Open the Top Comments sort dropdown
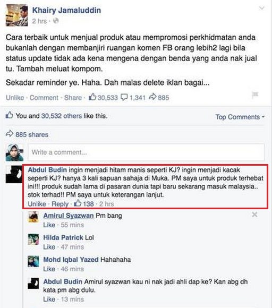Viewport: 272px width, 308px height. [240, 117]
